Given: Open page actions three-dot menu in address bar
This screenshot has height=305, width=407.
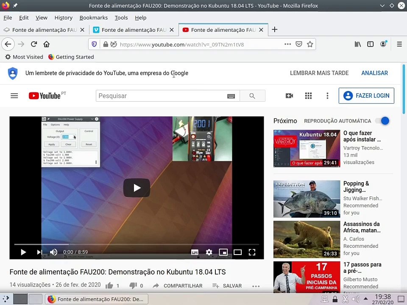Looking at the screenshot, I should 287,44.
